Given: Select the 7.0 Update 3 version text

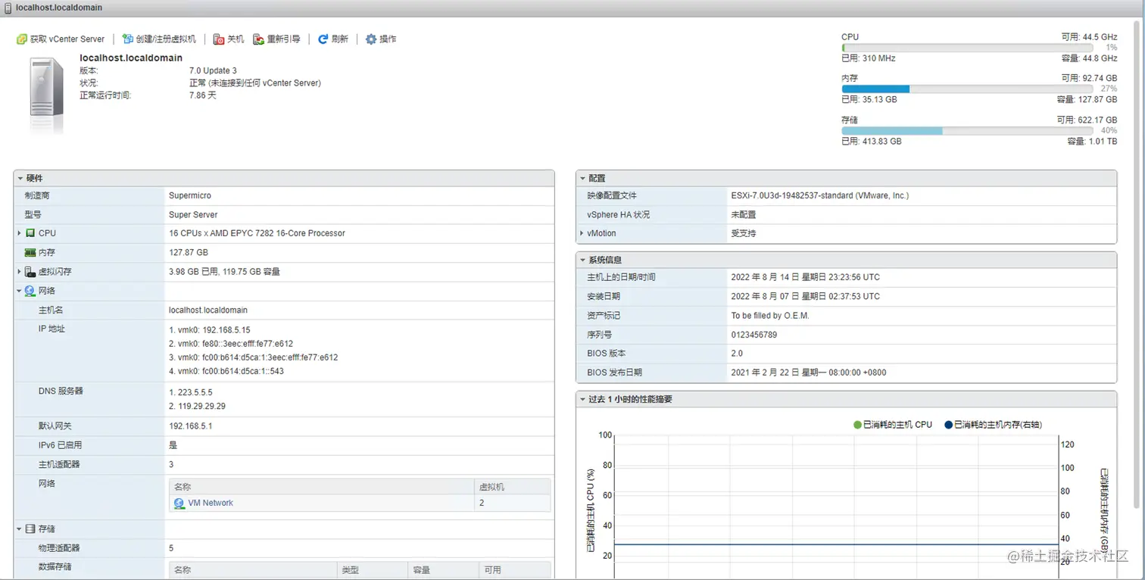Looking at the screenshot, I should tap(213, 70).
